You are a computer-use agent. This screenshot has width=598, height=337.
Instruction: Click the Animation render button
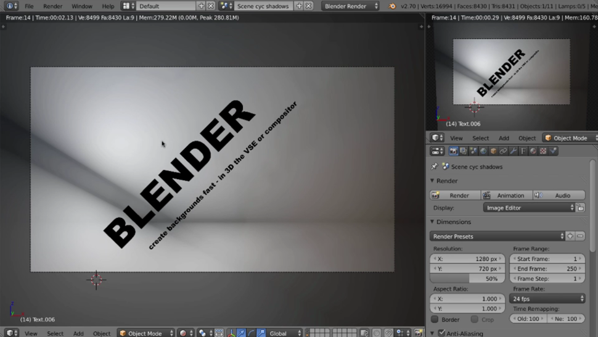point(507,195)
